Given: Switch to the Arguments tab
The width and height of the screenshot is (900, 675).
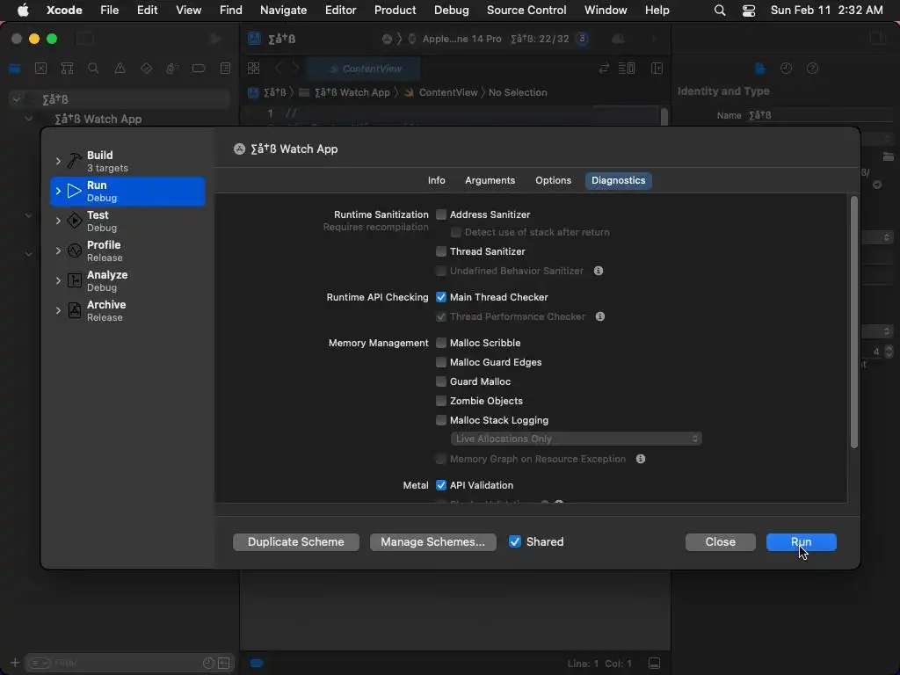Looking at the screenshot, I should (490, 181).
